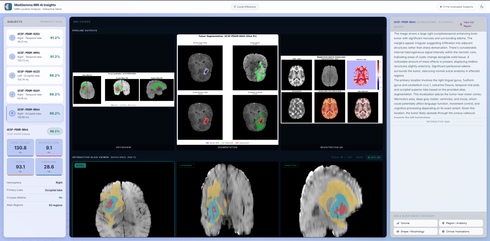This screenshot has width=490, height=241.
Task: Click the eye icon on Shape / Morphology
Action: pos(398,232)
